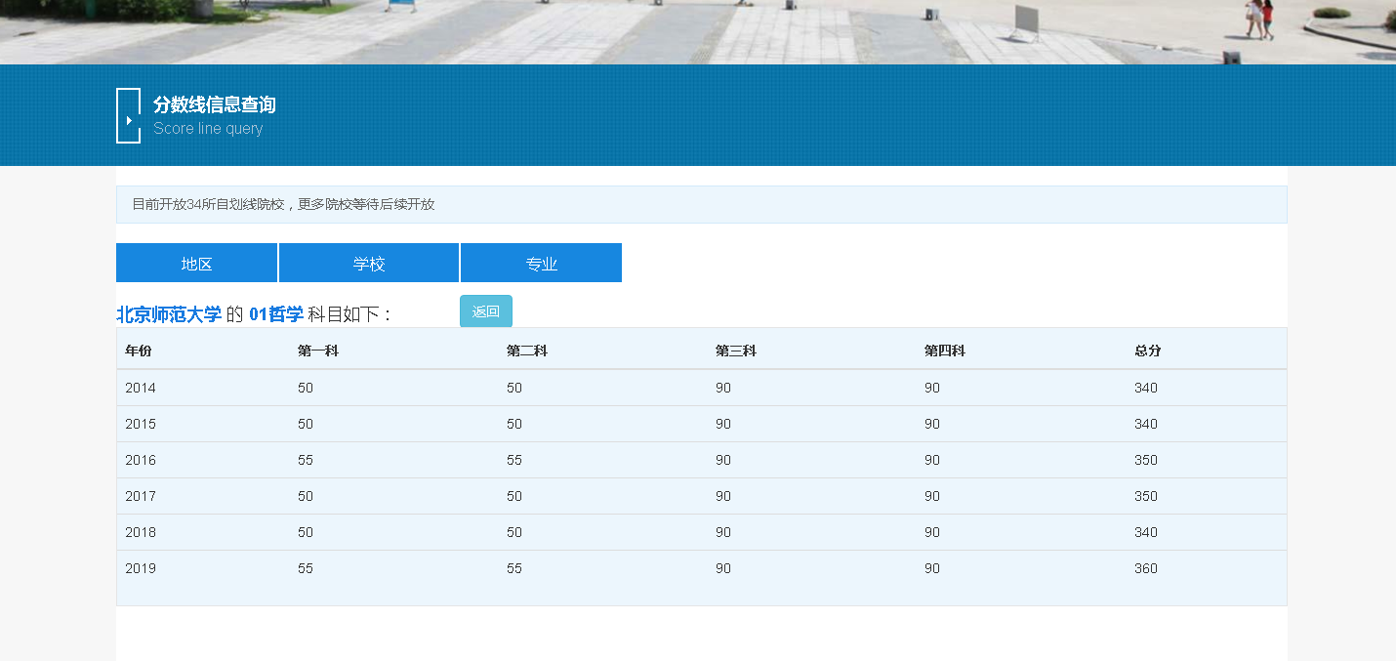Click the 总分 value 340 for 2018
The width and height of the screenshot is (1396, 661).
[1146, 532]
